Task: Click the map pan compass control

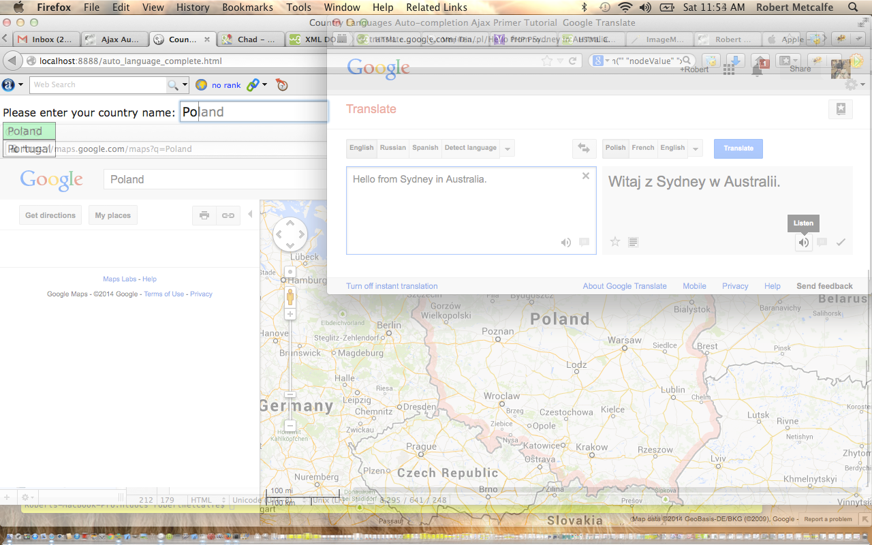Action: [x=290, y=235]
